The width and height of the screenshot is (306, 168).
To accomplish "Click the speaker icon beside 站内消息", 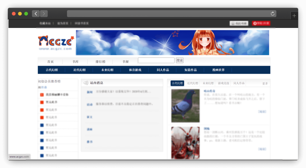I will coord(86,83).
